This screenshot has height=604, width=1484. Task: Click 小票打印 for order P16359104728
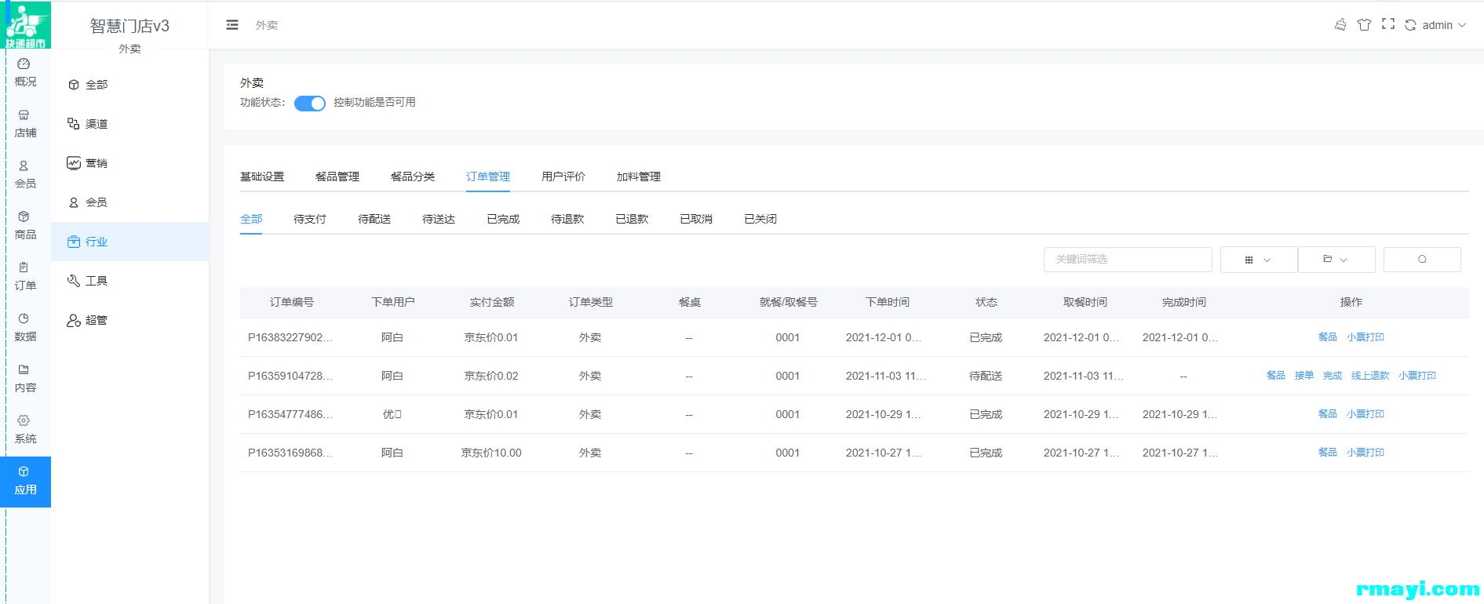click(1417, 376)
